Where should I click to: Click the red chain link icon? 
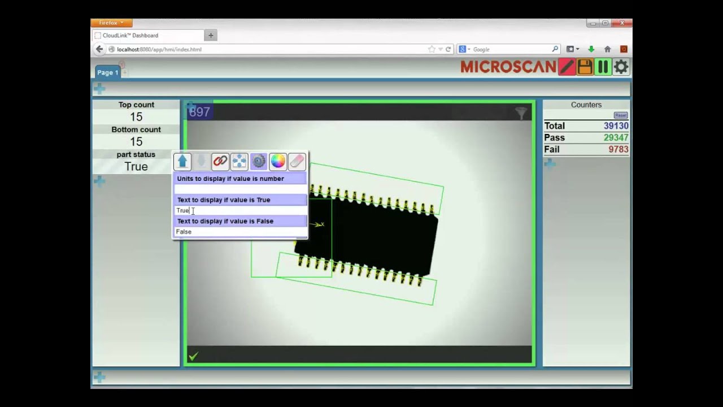pyautogui.click(x=220, y=162)
